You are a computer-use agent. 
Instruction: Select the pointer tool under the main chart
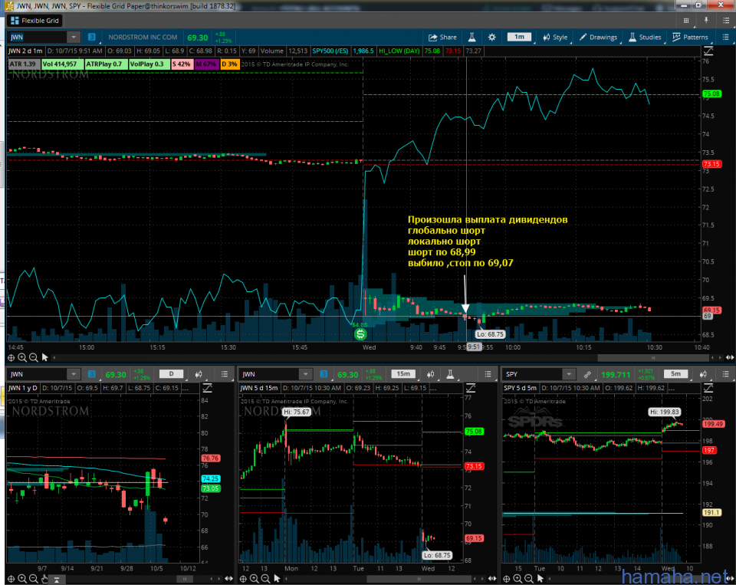pyautogui.click(x=44, y=358)
